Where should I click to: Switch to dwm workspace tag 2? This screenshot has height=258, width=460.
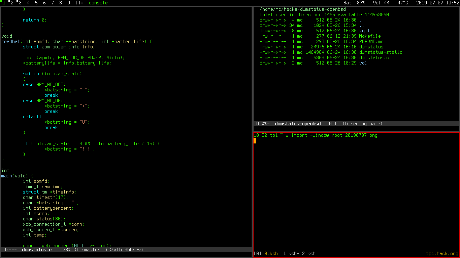(x=12, y=3)
